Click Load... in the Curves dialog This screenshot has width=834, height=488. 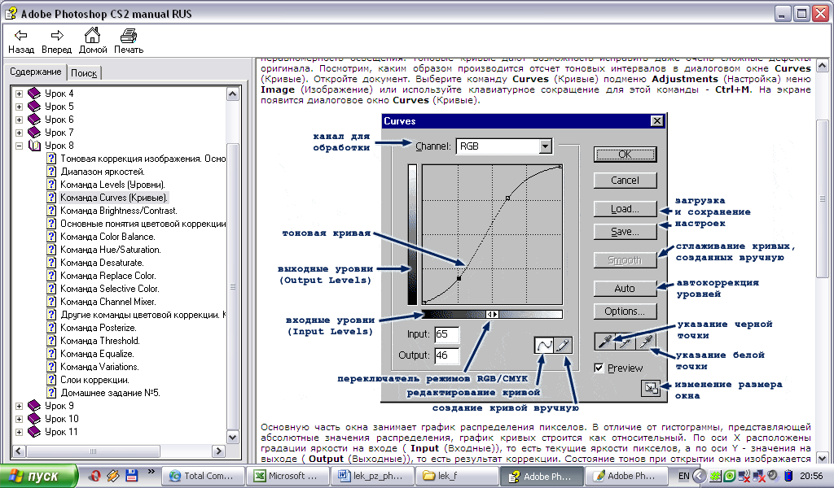(x=625, y=209)
